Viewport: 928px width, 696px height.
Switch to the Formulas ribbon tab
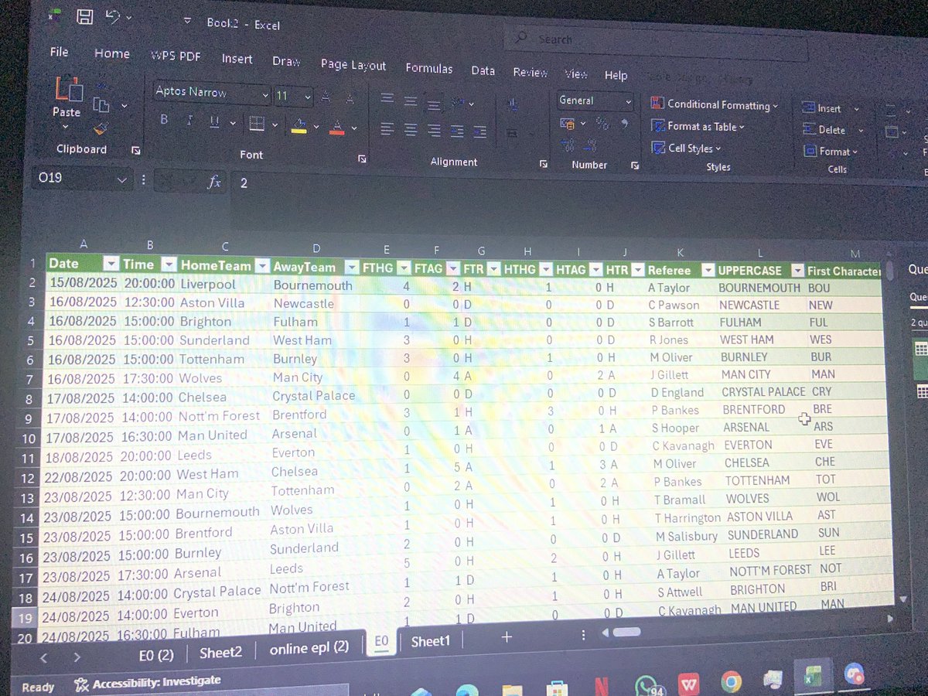point(429,68)
